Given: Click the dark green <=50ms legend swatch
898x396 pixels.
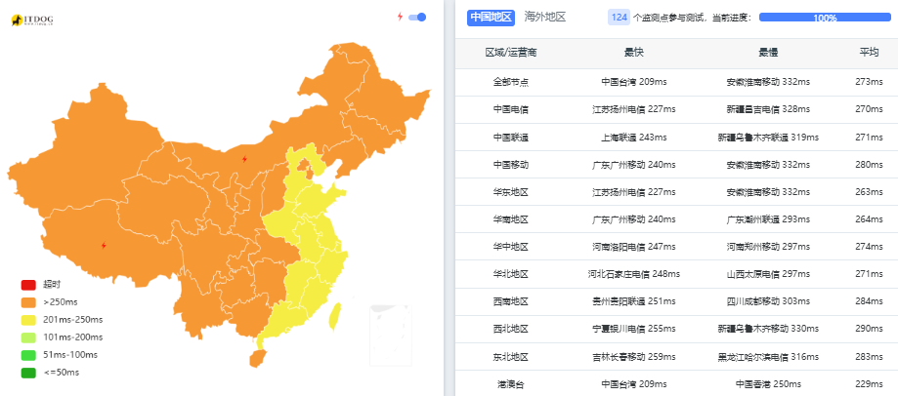Looking at the screenshot, I should point(28,373).
